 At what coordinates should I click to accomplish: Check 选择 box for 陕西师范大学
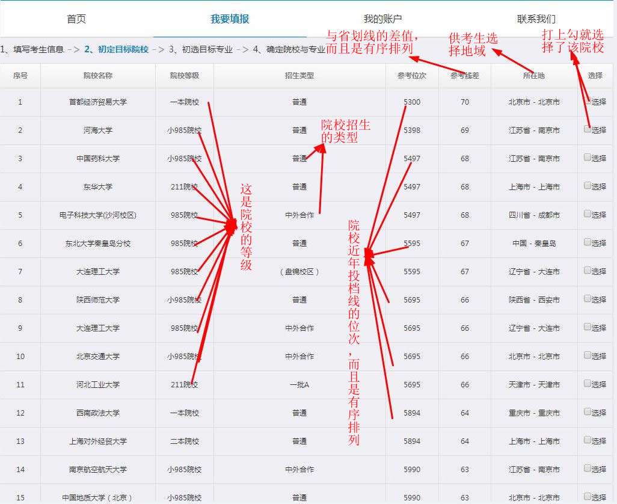tap(588, 299)
